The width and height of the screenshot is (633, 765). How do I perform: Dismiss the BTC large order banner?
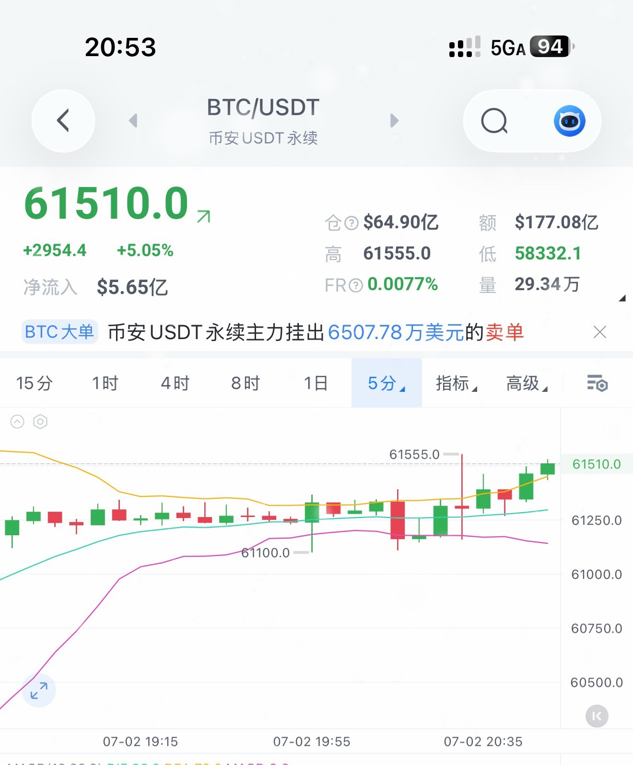click(600, 332)
